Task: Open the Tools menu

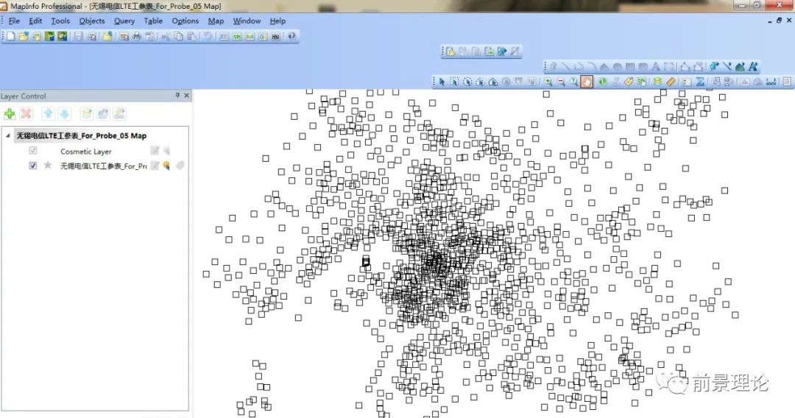Action: [60, 21]
